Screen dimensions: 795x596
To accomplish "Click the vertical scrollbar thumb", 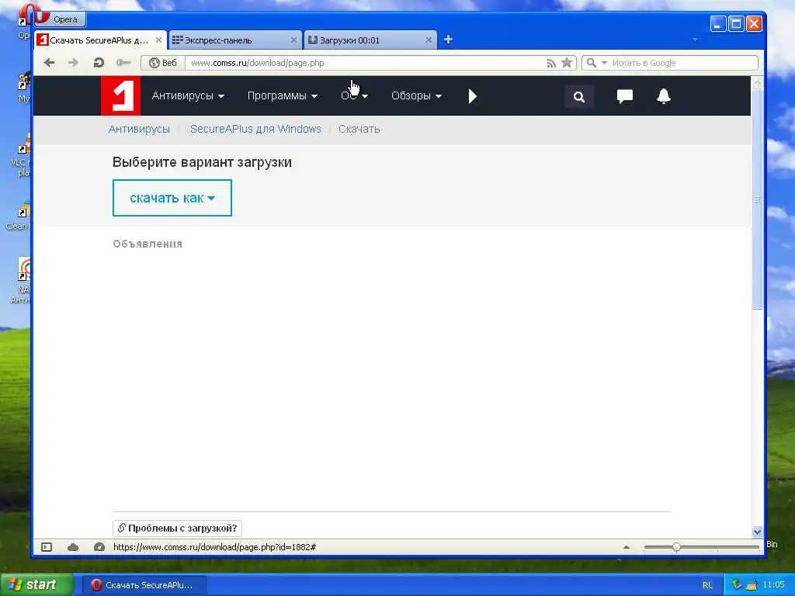I will coord(757,199).
